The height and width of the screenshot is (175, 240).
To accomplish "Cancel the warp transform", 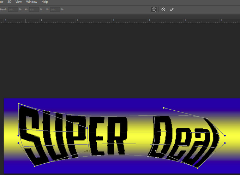I will click(x=163, y=10).
